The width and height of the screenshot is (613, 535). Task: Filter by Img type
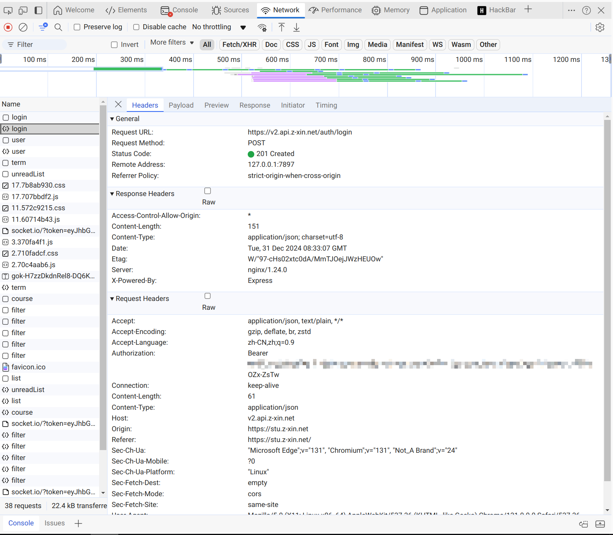(x=353, y=45)
